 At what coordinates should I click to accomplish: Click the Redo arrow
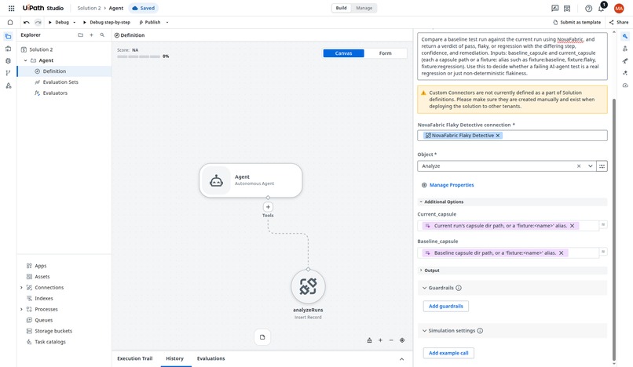tap(38, 22)
